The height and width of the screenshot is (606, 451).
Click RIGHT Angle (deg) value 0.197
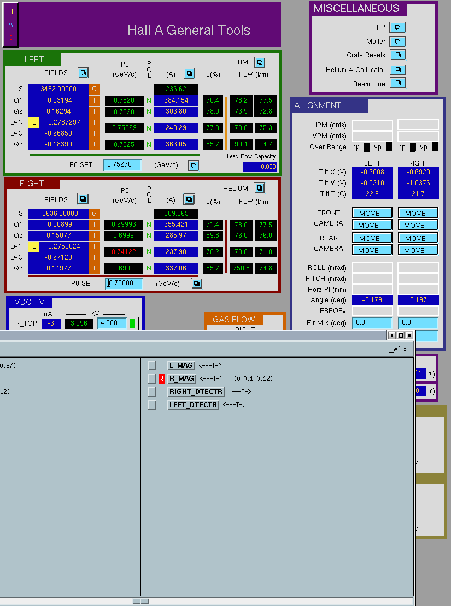coord(418,300)
